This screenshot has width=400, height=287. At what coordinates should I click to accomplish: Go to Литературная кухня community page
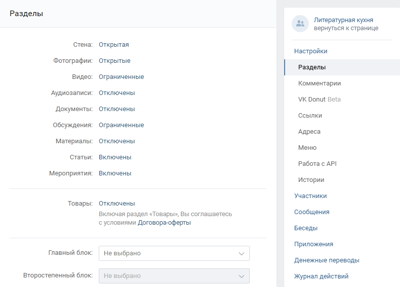tap(344, 20)
